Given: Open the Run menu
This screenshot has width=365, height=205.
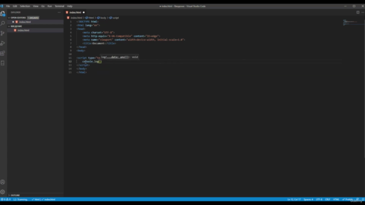Looking at the screenshot, I should 50,6.
